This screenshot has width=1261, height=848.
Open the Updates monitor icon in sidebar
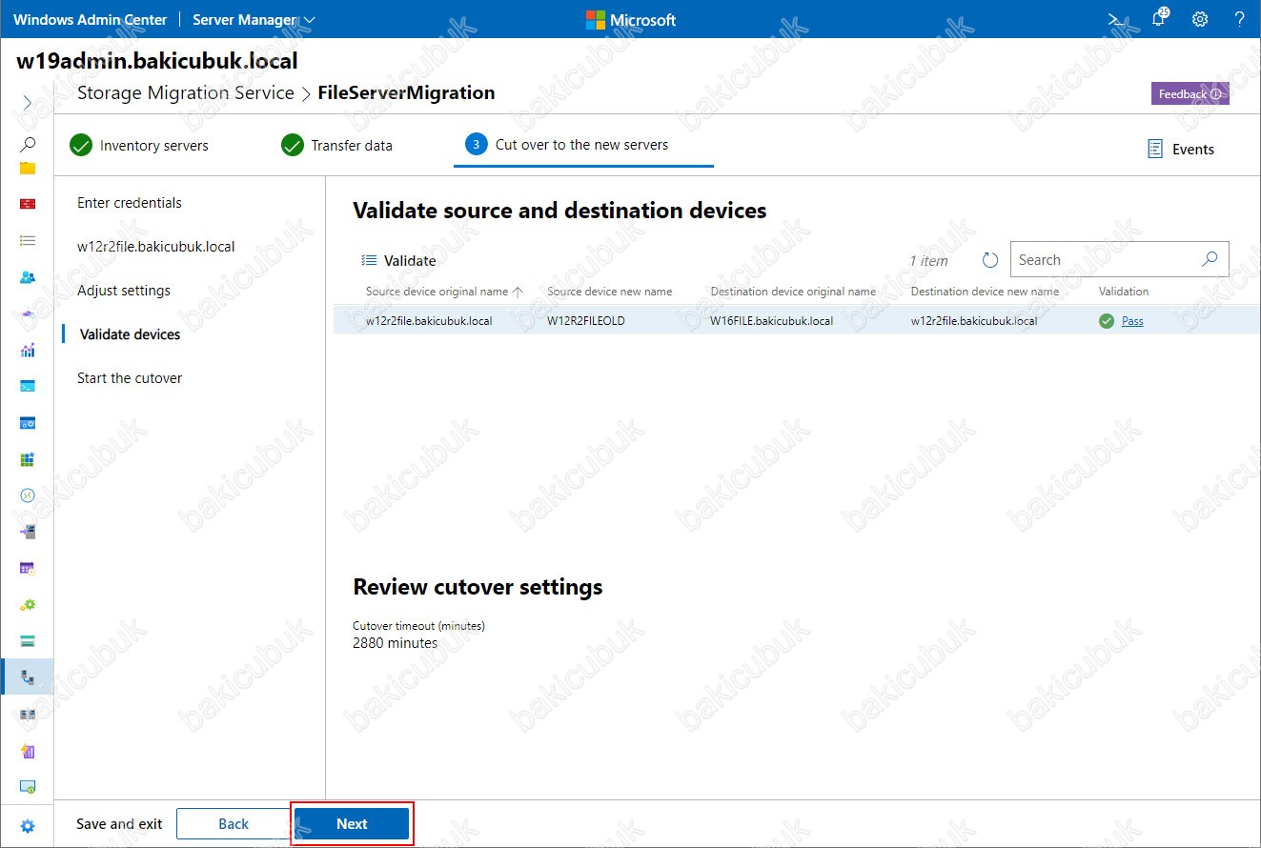tap(28, 786)
